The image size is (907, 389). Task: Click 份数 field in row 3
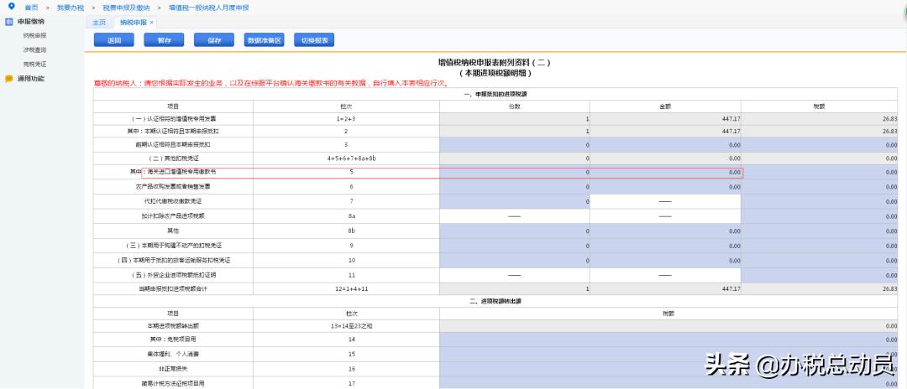pos(515,144)
